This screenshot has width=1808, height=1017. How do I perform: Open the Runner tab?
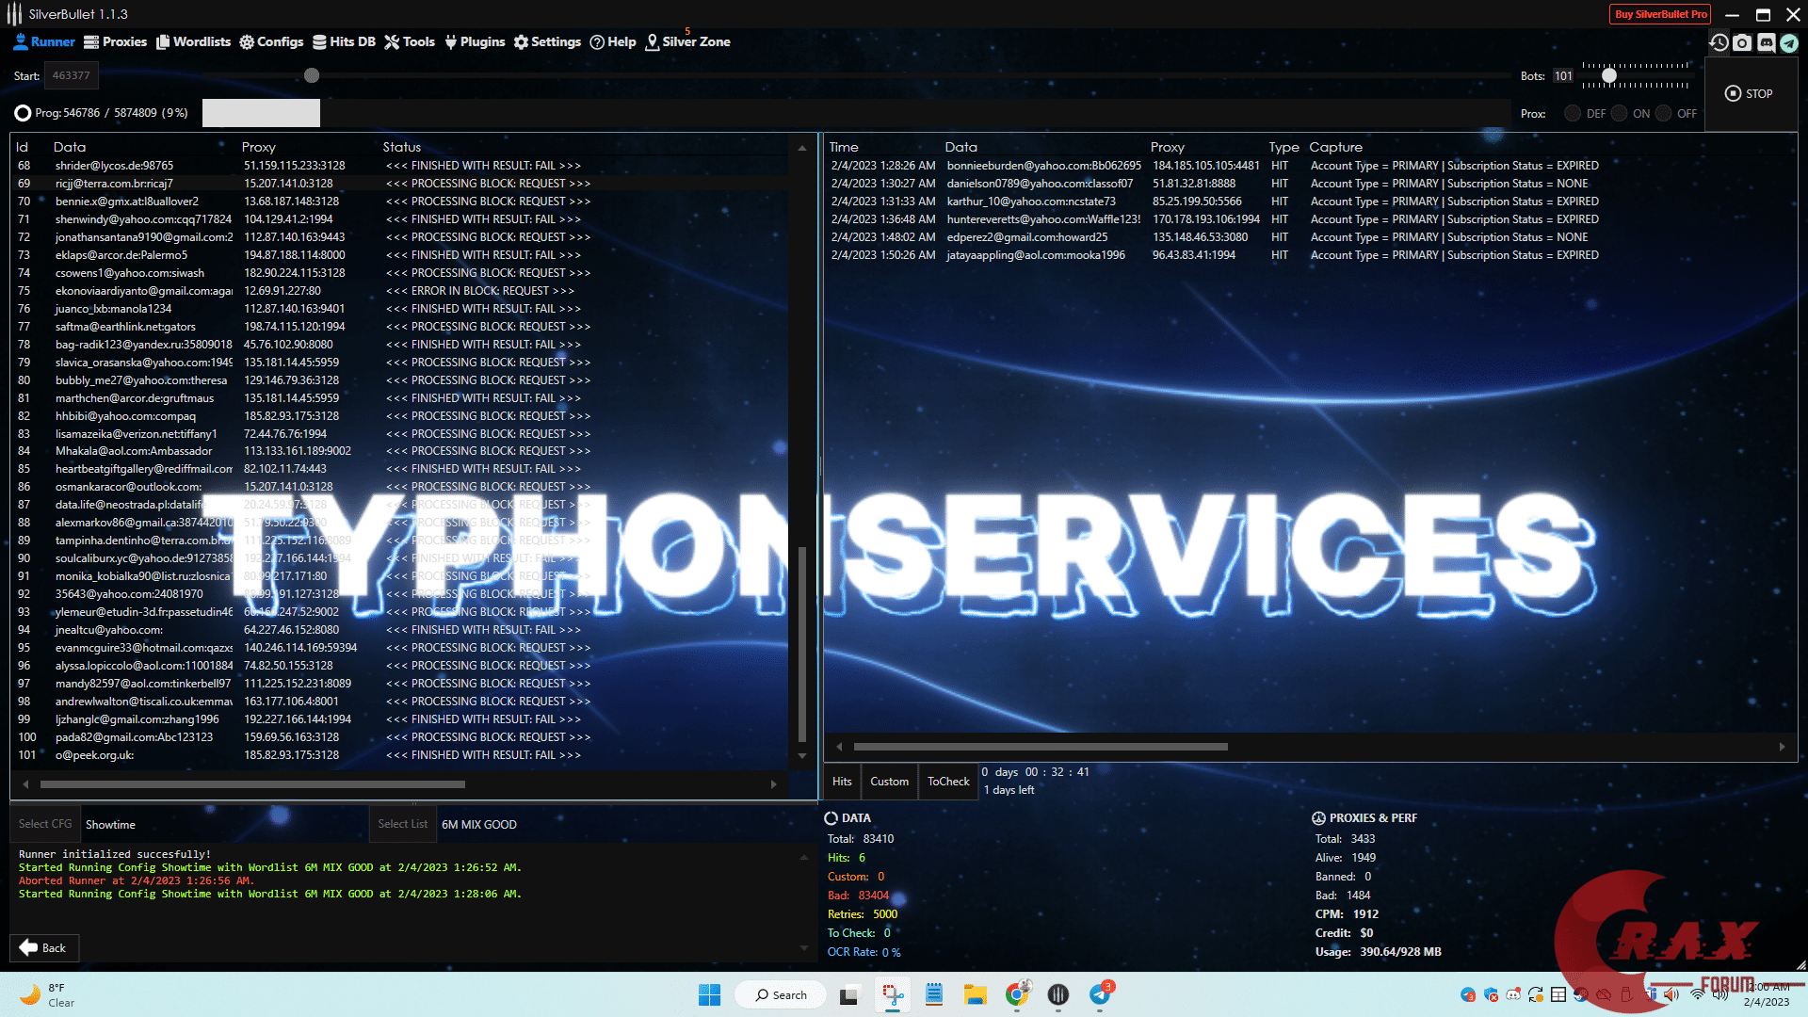44,42
